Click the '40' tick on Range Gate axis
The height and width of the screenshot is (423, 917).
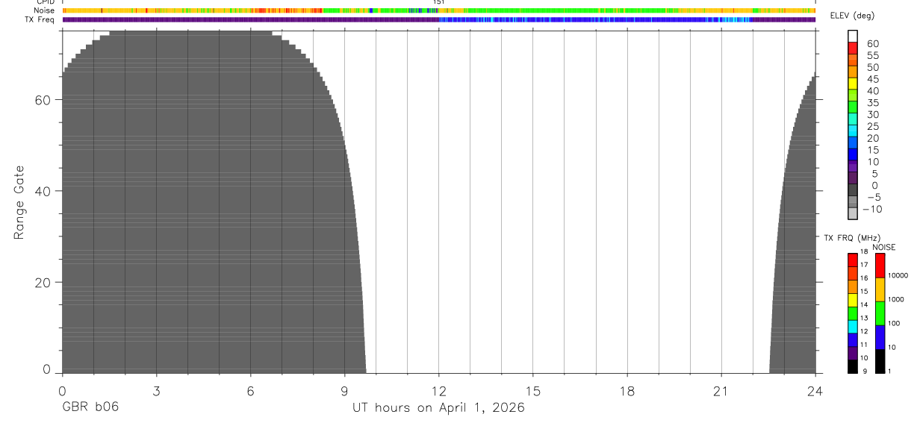[x=43, y=191]
